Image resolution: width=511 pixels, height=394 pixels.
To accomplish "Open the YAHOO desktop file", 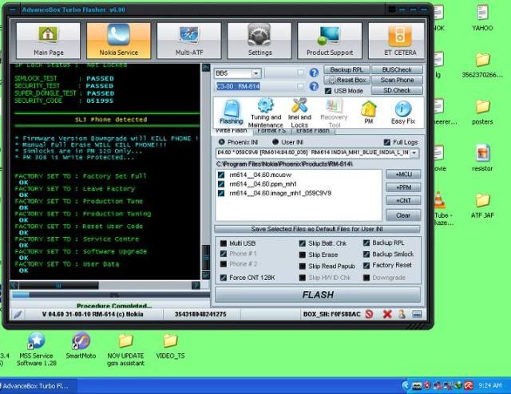I will pyautogui.click(x=482, y=18).
